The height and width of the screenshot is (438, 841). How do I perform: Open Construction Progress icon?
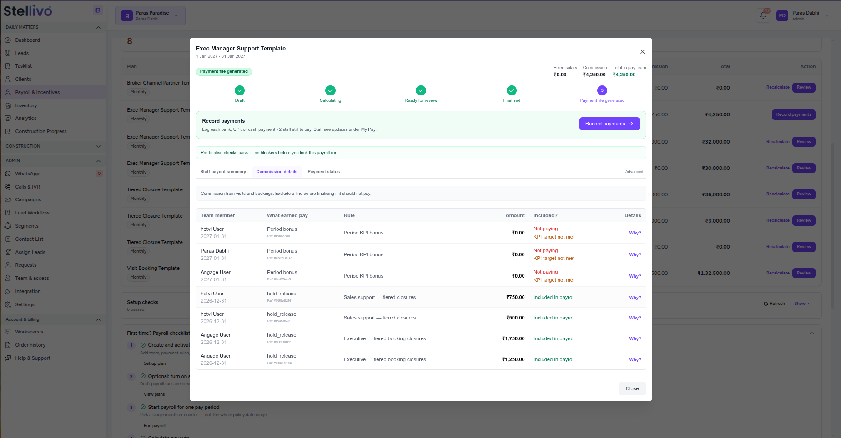[x=8, y=131]
